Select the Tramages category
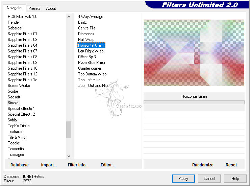Screen dimensions: 250x186 coord(16,155)
